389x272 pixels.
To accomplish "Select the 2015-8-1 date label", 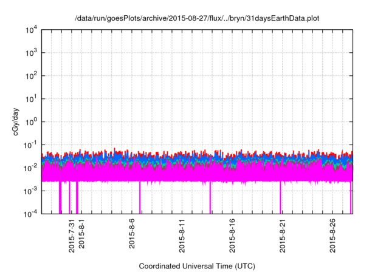I will [x=81, y=233].
